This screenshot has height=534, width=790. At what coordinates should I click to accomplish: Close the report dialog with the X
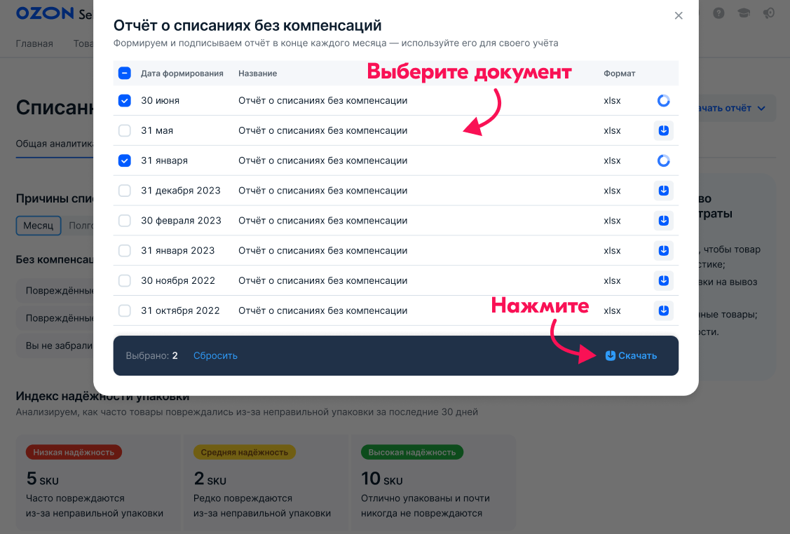(x=679, y=15)
